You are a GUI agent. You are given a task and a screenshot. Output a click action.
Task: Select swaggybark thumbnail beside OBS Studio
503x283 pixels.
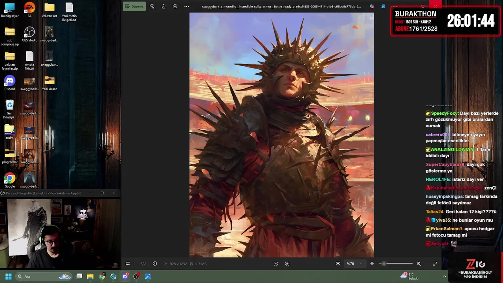[x=49, y=35]
